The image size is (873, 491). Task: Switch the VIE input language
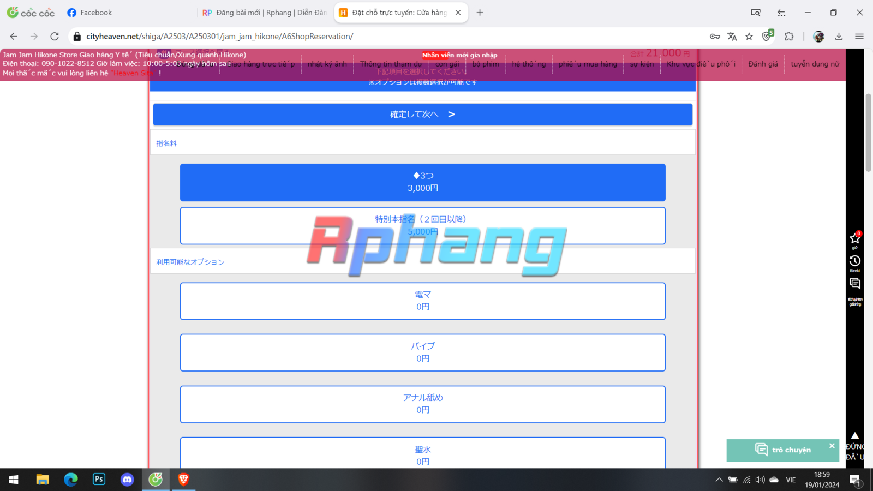tap(791, 480)
